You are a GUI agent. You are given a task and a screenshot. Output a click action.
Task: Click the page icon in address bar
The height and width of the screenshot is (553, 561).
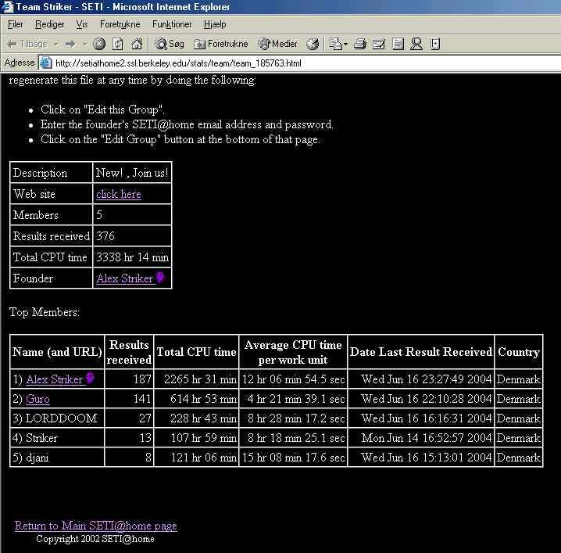(46, 63)
